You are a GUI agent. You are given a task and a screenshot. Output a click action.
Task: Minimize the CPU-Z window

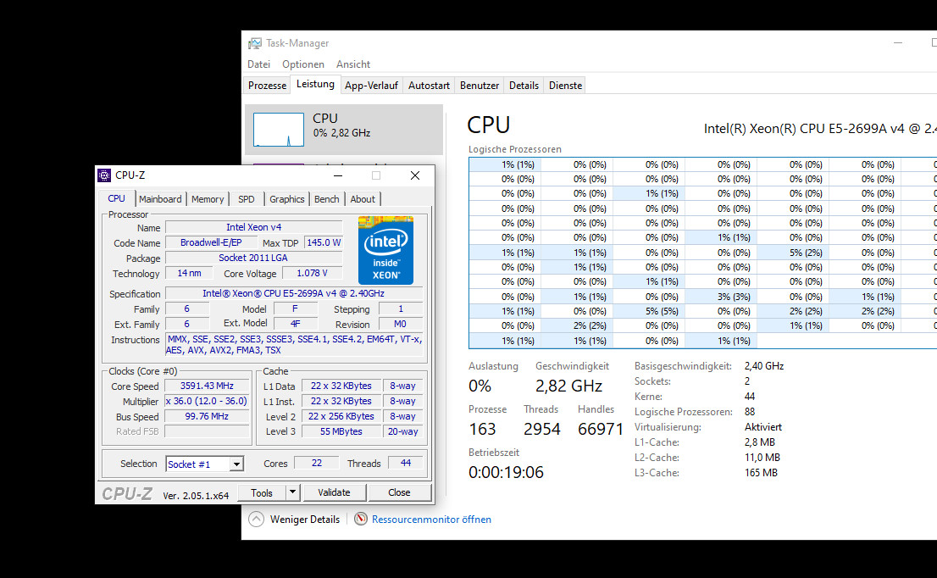[338, 175]
